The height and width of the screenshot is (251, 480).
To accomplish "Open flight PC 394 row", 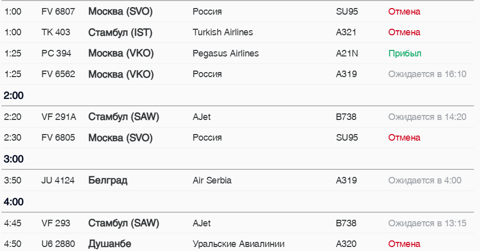I will (x=56, y=53).
